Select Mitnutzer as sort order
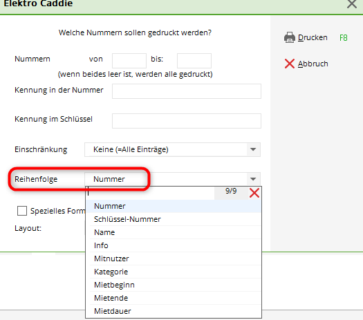The height and width of the screenshot is (320, 363). pyautogui.click(x=174, y=258)
